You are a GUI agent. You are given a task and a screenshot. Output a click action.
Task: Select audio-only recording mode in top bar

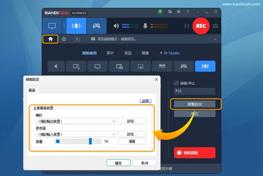76,26
